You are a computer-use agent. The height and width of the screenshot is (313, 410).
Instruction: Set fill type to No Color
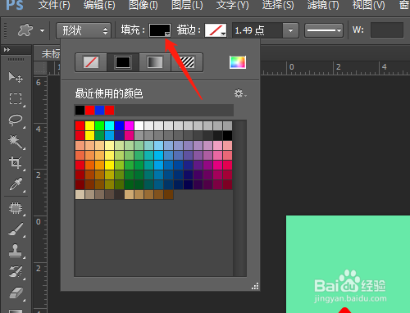pos(91,62)
